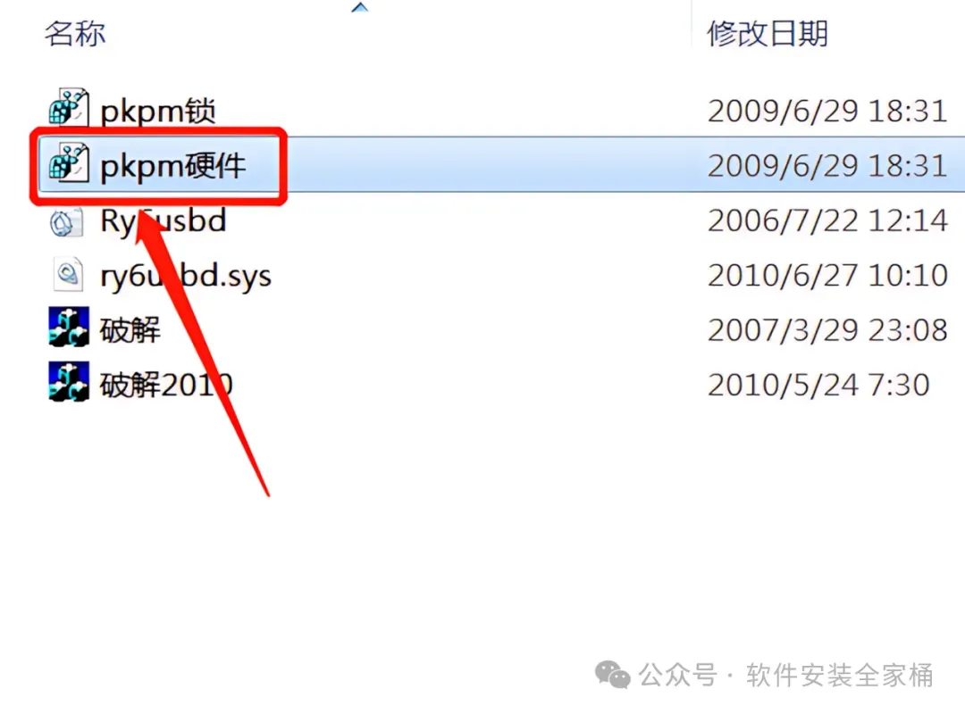Click the Ry6usbd setup file icon

tap(66, 222)
